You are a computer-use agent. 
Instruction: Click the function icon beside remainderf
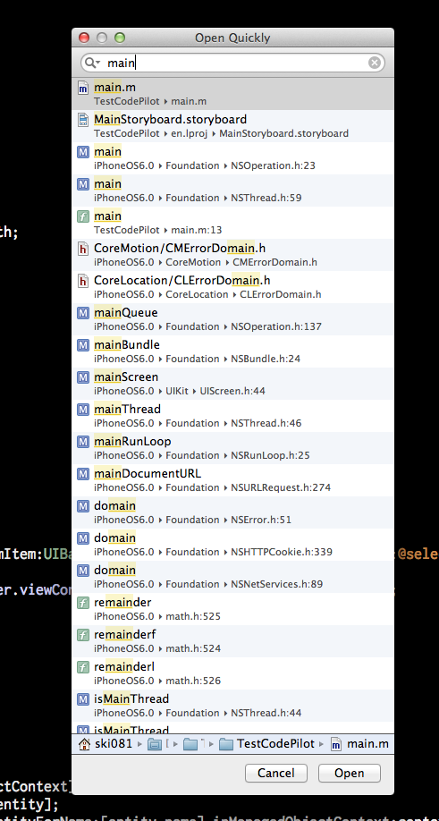82,635
